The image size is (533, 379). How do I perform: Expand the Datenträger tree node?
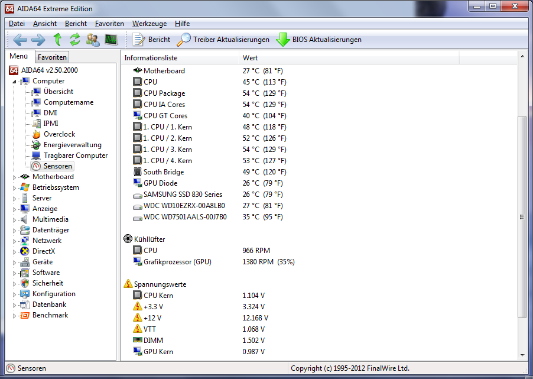tap(14, 231)
